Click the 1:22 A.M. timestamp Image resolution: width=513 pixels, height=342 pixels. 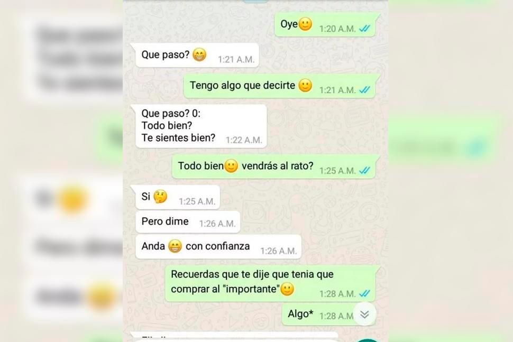(244, 140)
